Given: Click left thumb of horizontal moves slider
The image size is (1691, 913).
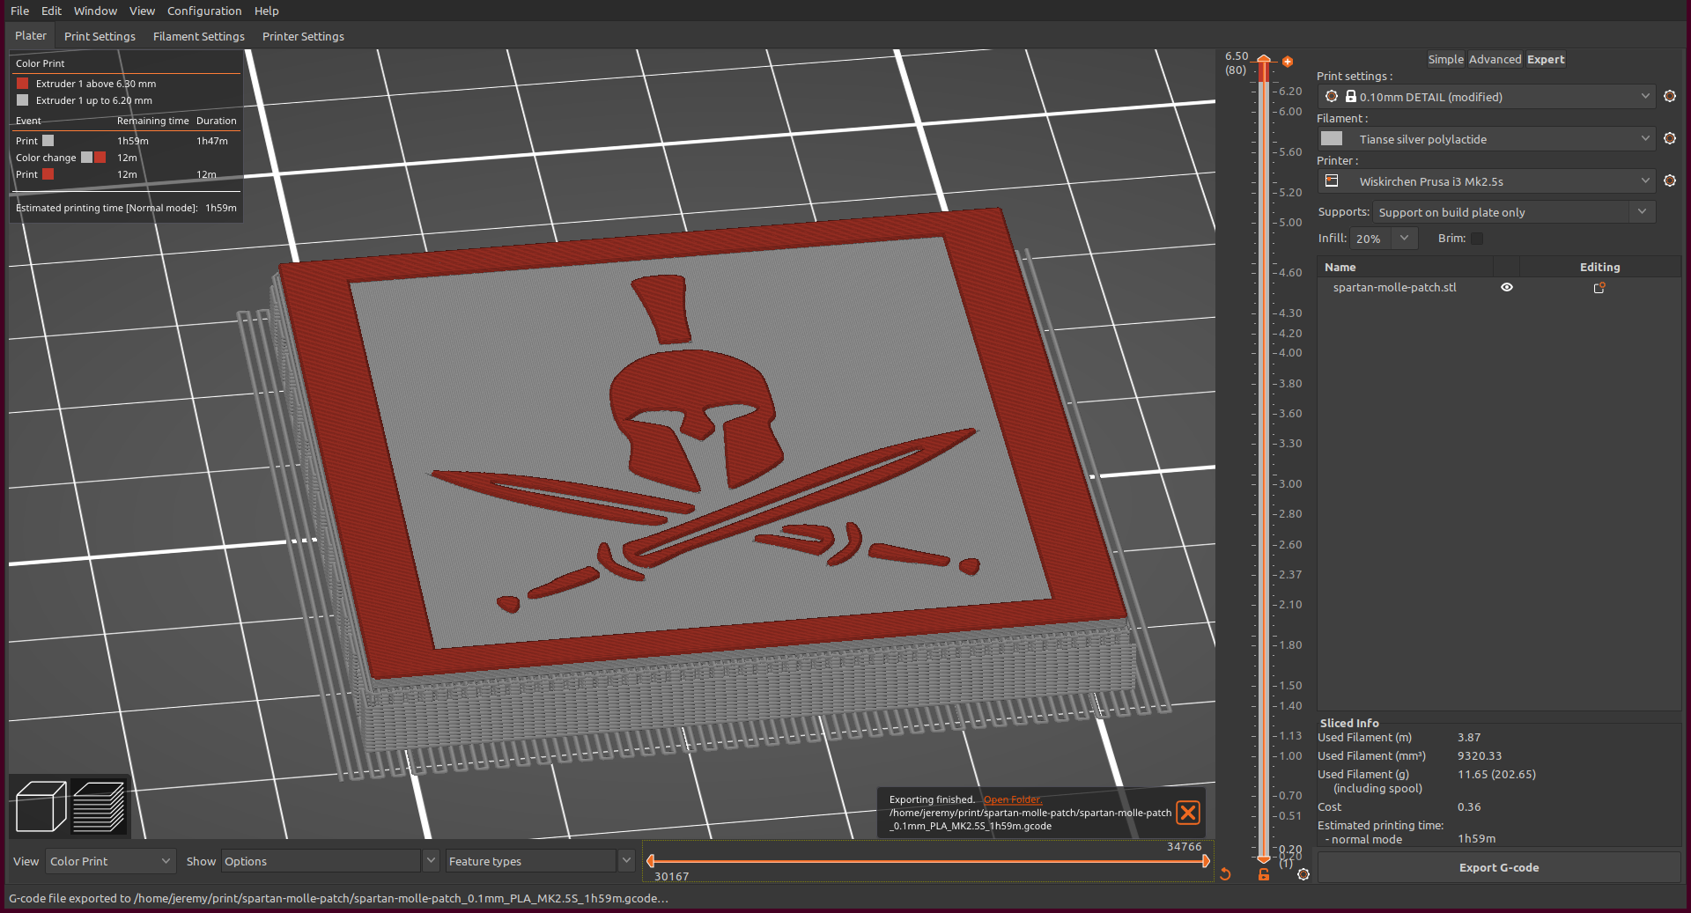Looking at the screenshot, I should 651,861.
